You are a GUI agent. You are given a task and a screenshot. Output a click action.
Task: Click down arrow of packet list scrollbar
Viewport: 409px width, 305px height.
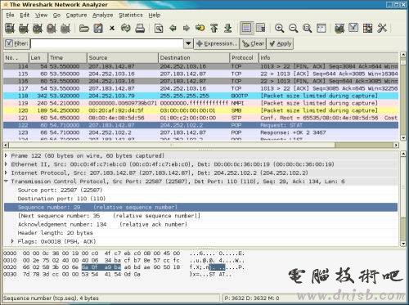(x=403, y=138)
